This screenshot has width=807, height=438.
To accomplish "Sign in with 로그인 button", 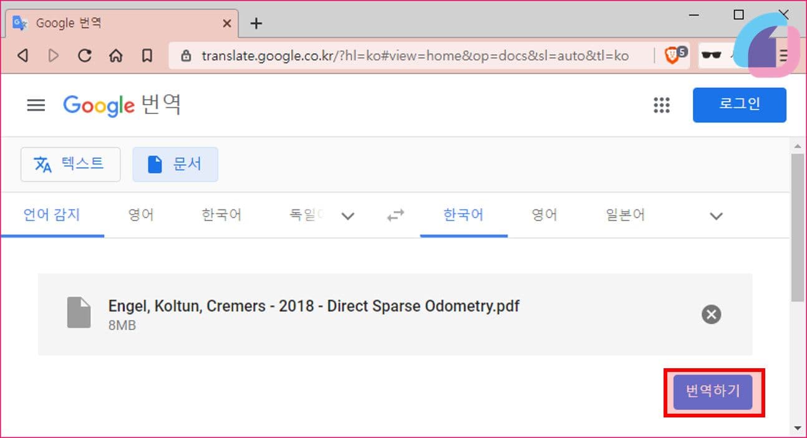I will (x=740, y=105).
